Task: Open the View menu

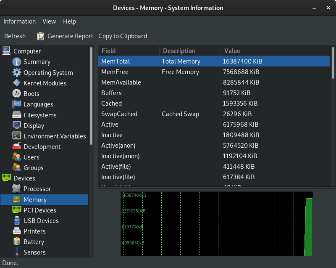Action: [49, 21]
